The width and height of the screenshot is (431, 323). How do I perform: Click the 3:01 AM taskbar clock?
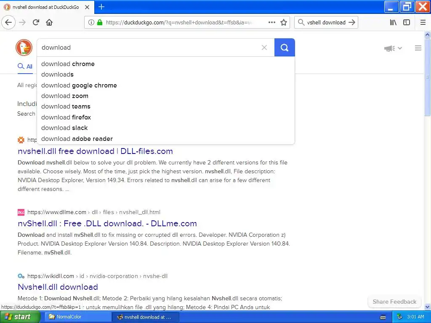(415, 317)
